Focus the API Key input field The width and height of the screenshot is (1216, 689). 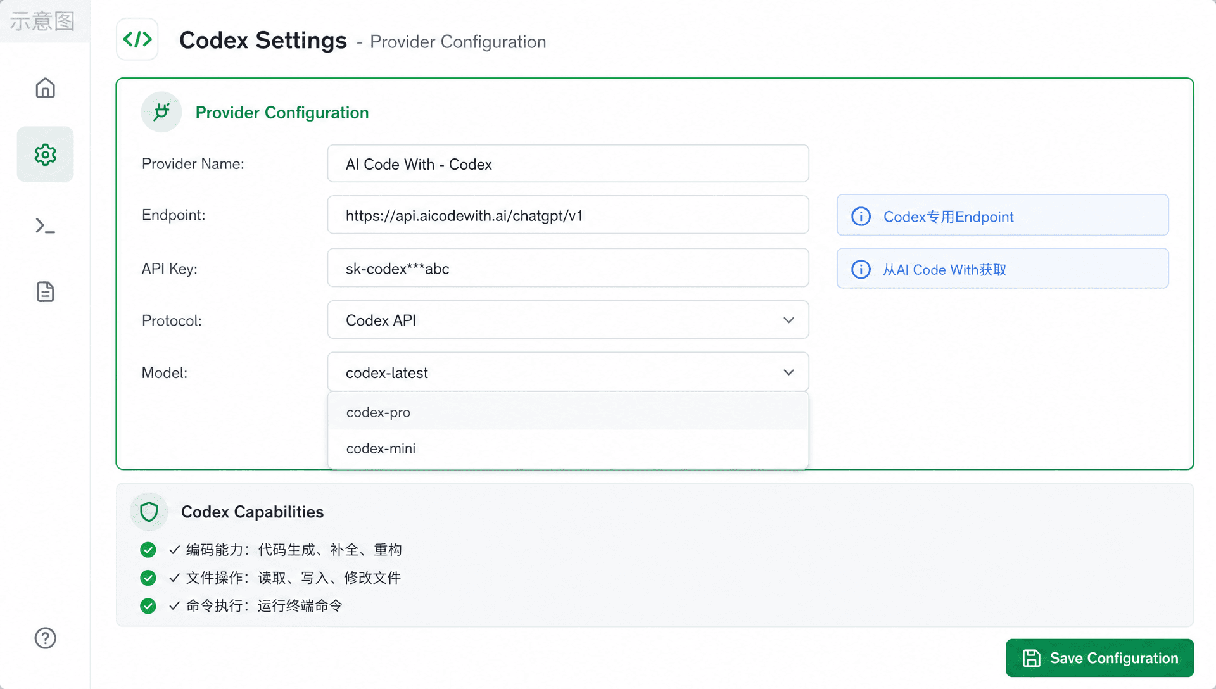[568, 268]
